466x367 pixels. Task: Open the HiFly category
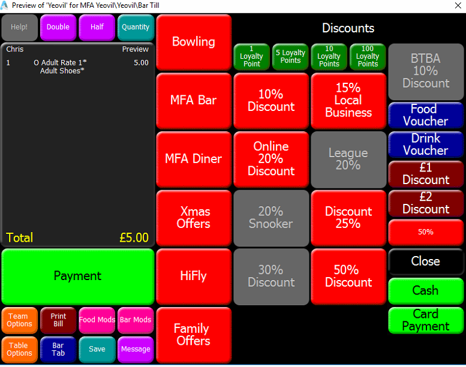point(194,276)
